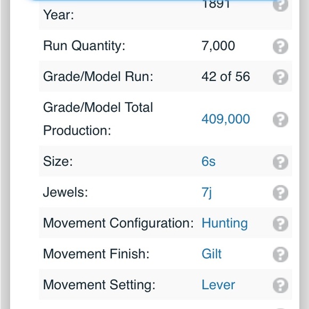
Task: Click the Hunting configuration link
Action: tap(225, 223)
